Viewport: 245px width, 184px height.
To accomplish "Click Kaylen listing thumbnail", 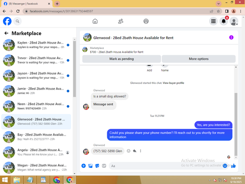I will [x=9, y=45].
